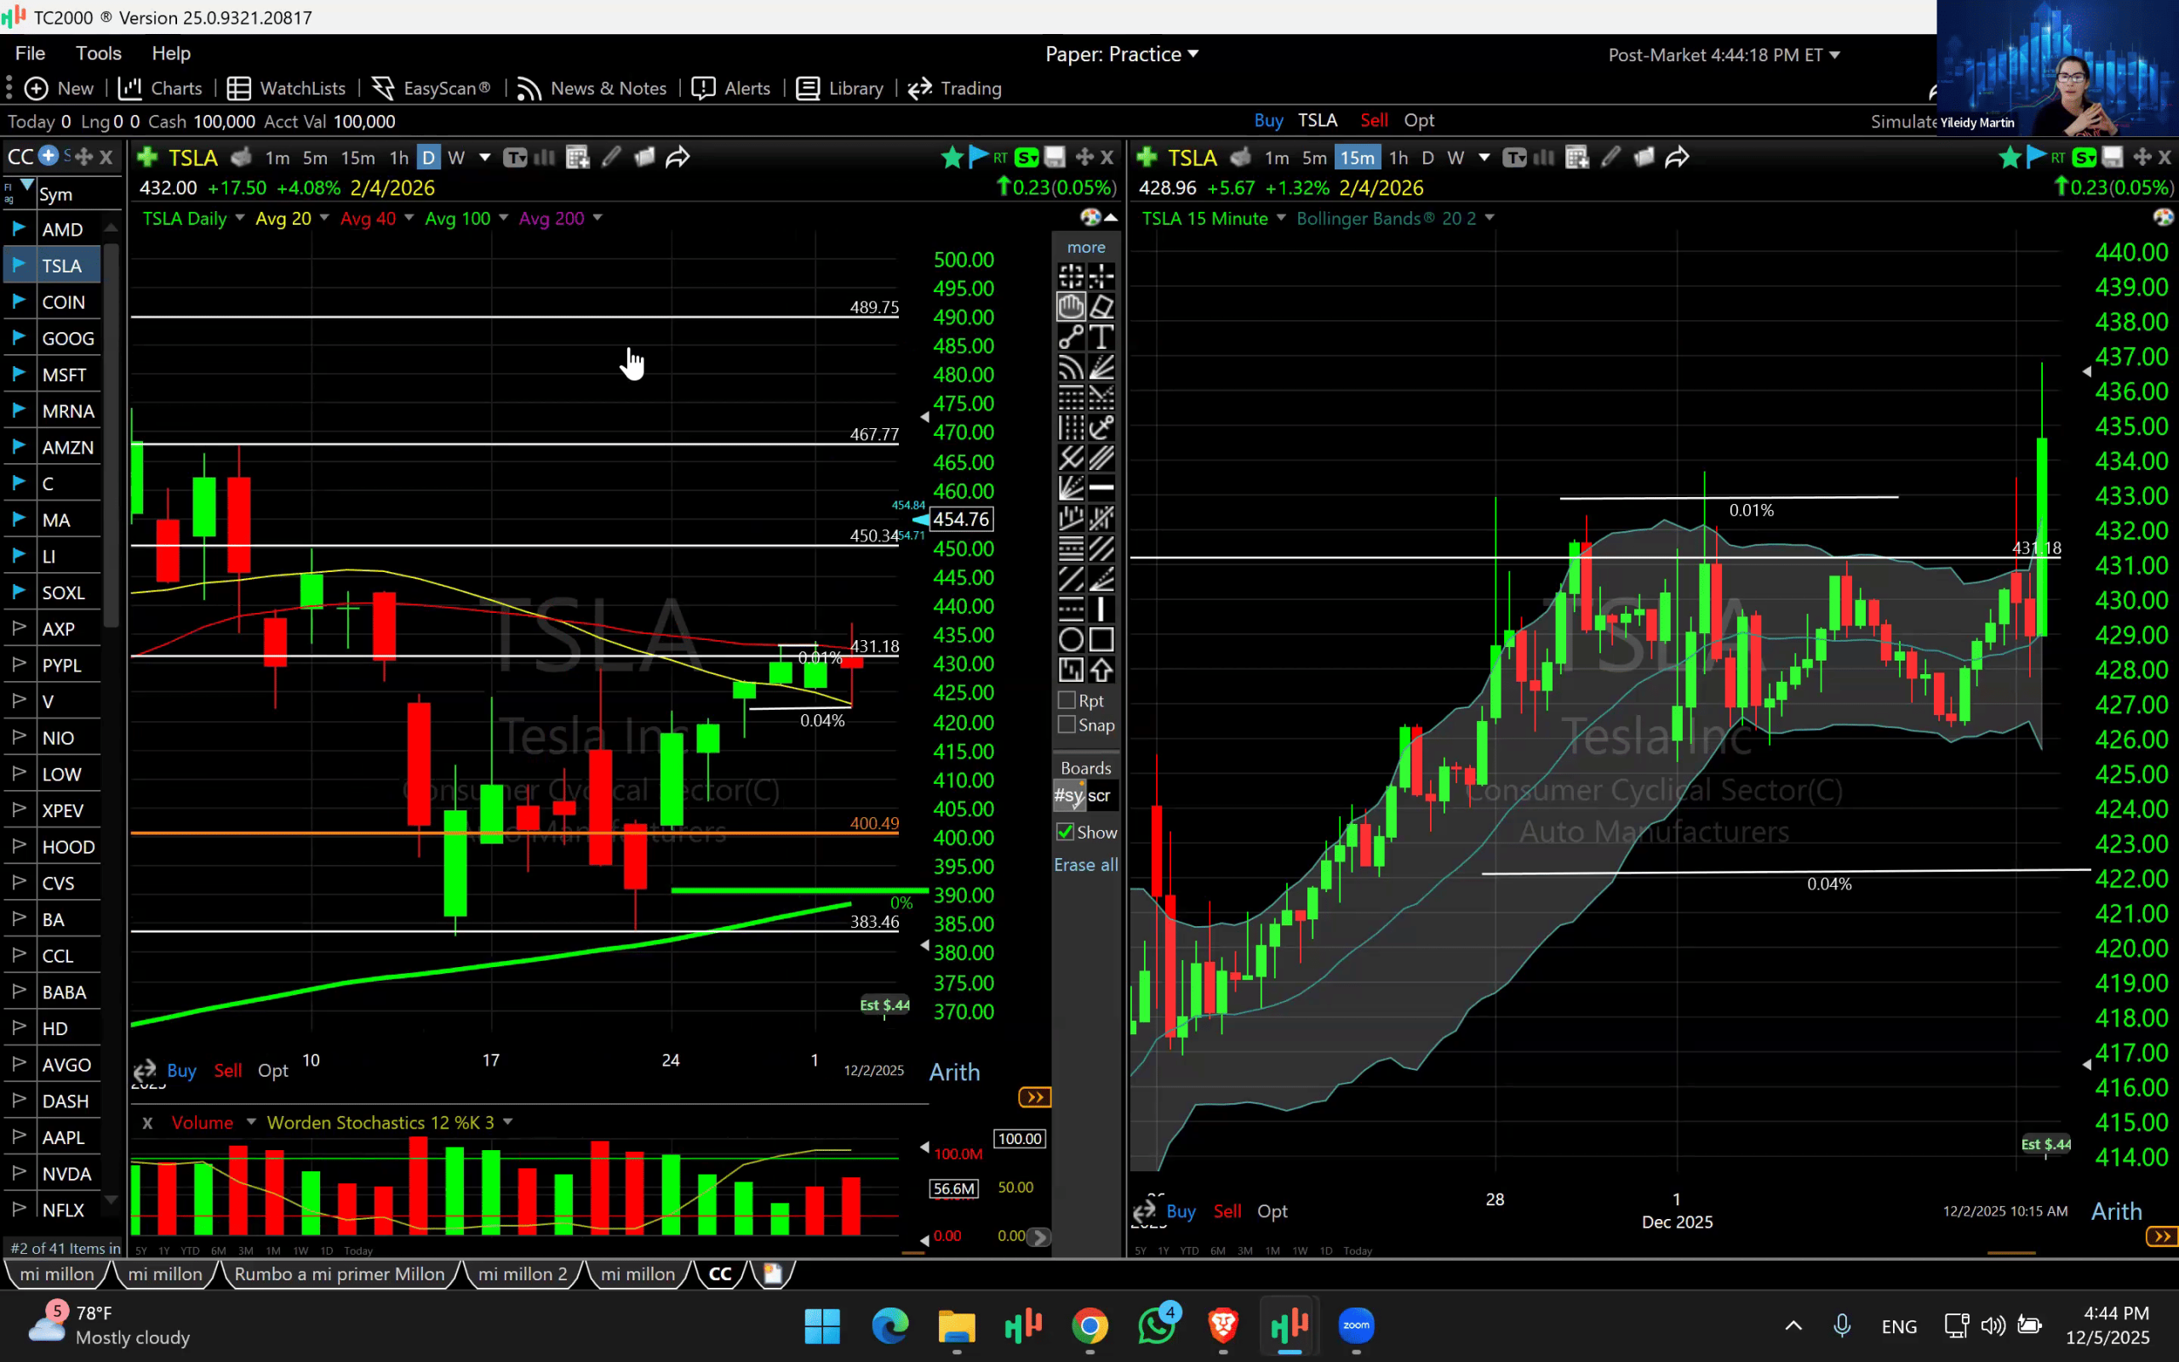
Task: Click share arrow on daily chart
Action: 678,157
